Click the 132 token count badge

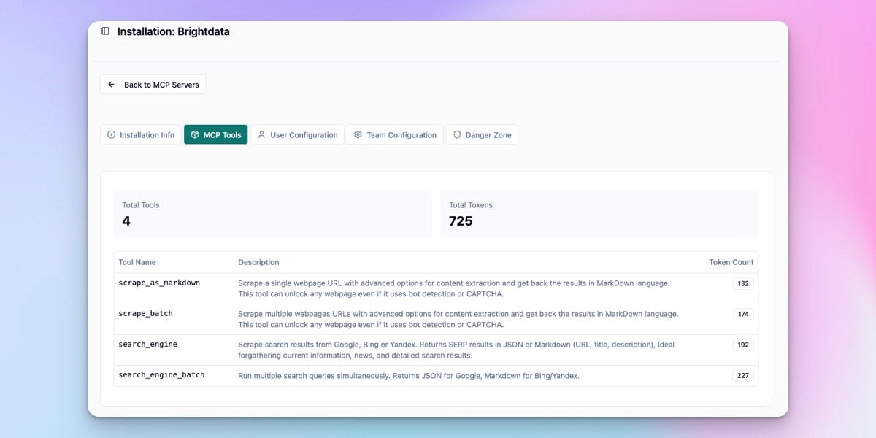[743, 283]
